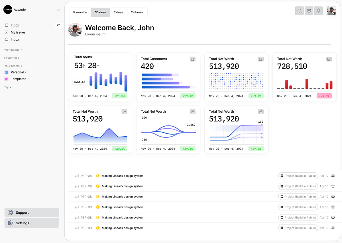Click the Total hours card title
Viewport: 342px width, 243px height.
click(x=83, y=57)
